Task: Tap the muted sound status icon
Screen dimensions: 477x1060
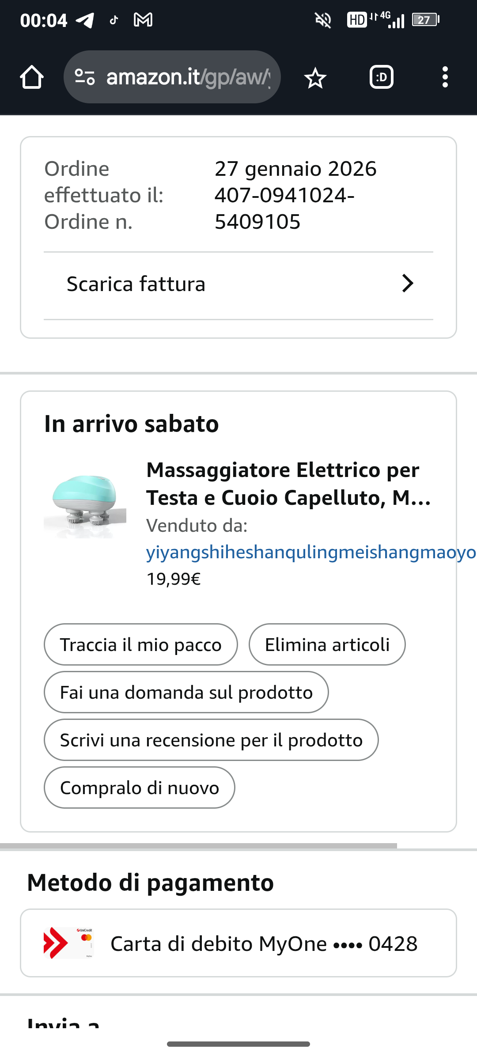Action: click(x=323, y=20)
